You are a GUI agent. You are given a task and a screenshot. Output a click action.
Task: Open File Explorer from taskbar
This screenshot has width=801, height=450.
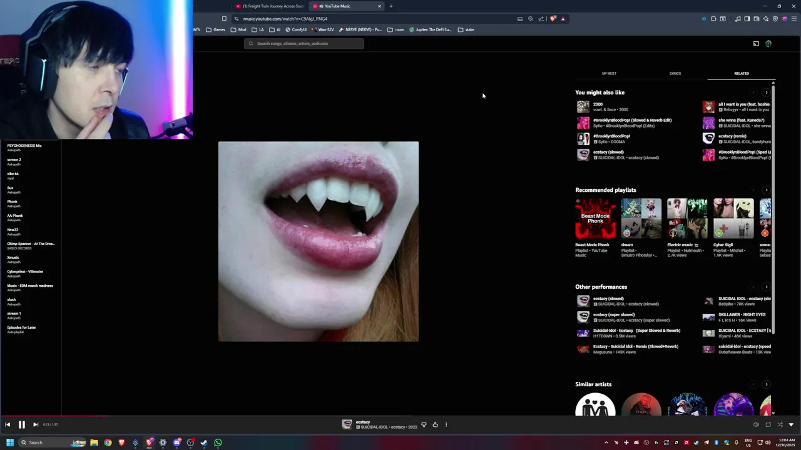pyautogui.click(x=94, y=442)
